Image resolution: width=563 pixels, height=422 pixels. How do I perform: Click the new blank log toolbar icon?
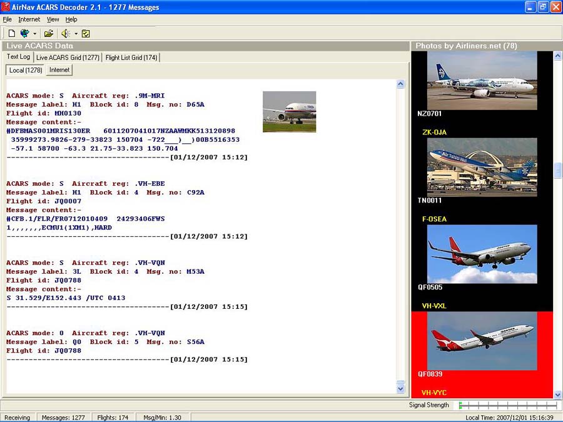[11, 33]
